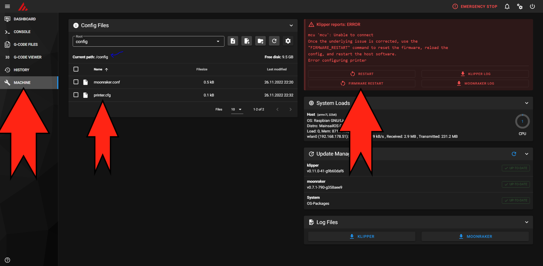The image size is (543, 266).
Task: Click the moonraker.conf file icon
Action: tap(85, 82)
